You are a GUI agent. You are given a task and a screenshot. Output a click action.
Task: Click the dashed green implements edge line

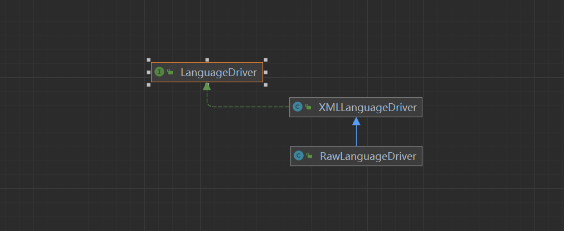tap(251, 107)
